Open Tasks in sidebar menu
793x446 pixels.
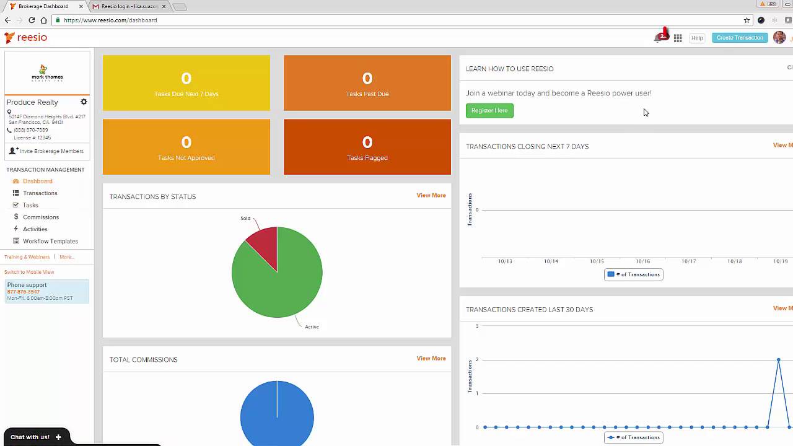click(x=30, y=205)
